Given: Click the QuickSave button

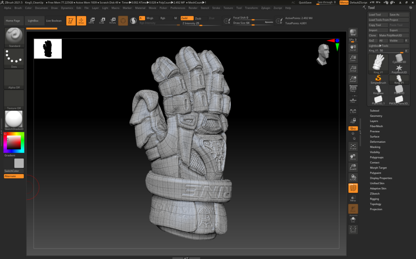Looking at the screenshot, I should pyautogui.click(x=305, y=2).
